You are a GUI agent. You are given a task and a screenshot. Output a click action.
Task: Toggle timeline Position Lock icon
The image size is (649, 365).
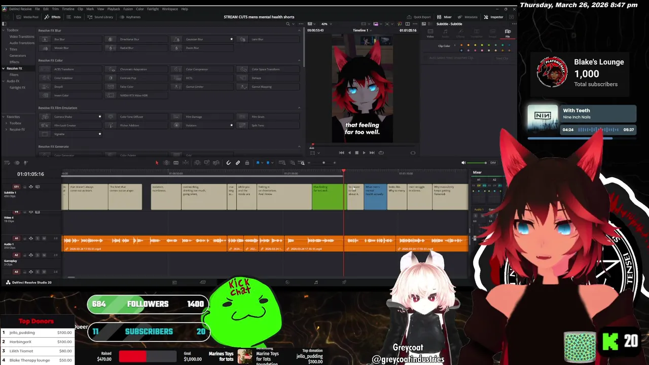(247, 163)
